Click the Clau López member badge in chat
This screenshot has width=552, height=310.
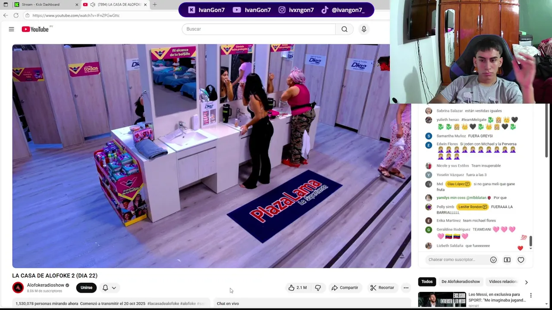tap(458, 184)
